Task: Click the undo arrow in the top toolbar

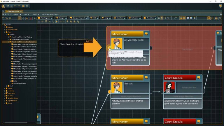Action: 15,6
